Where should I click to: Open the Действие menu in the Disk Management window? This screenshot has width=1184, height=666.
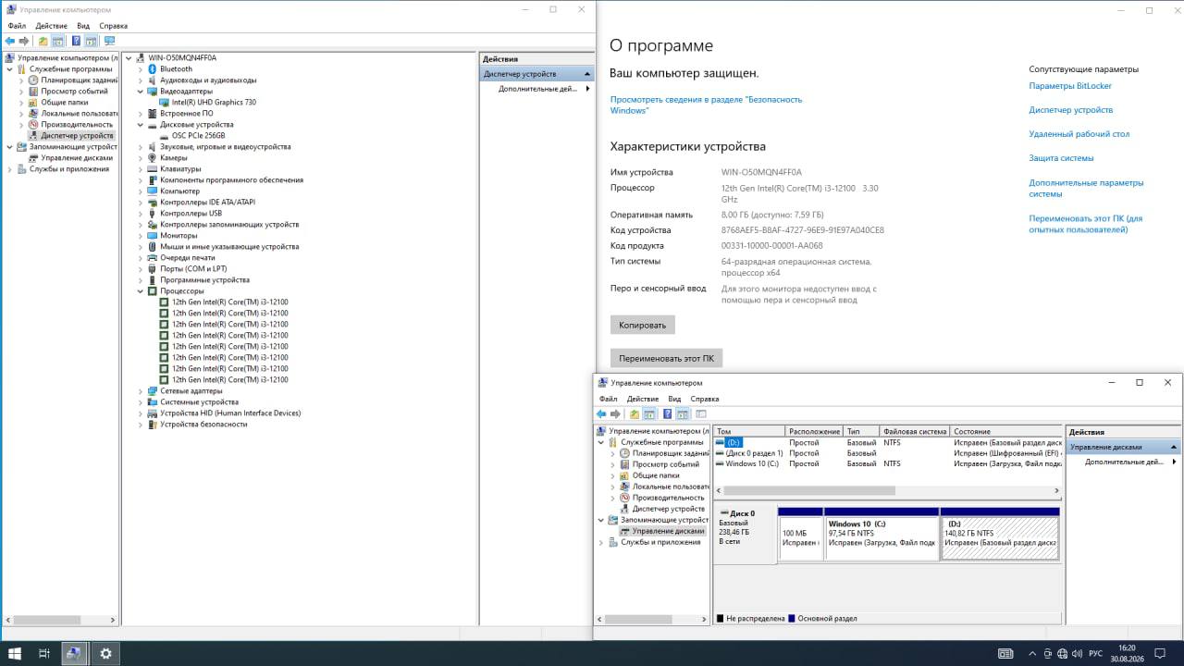click(643, 399)
